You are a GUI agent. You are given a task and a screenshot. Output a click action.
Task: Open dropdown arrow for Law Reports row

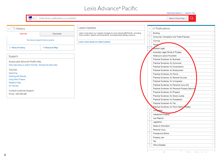point(212,118)
